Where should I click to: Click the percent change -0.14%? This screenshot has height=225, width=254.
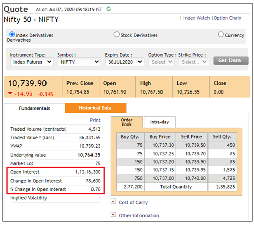46,94
